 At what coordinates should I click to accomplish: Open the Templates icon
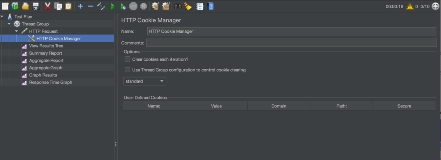pyautogui.click(x=15, y=6)
